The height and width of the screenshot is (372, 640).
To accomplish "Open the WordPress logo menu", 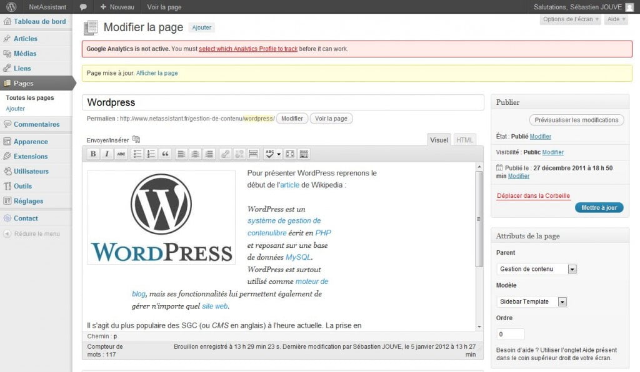I will tap(11, 7).
